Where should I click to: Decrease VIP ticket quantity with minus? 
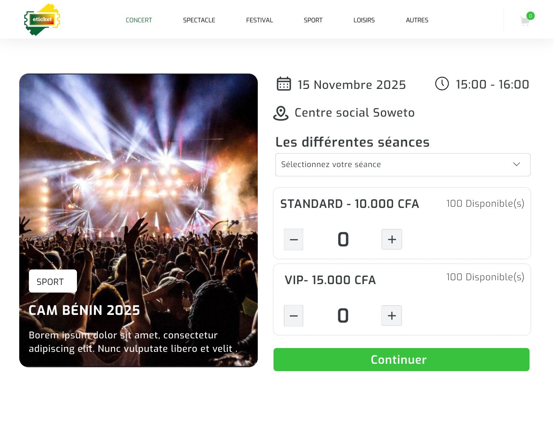tap(294, 315)
